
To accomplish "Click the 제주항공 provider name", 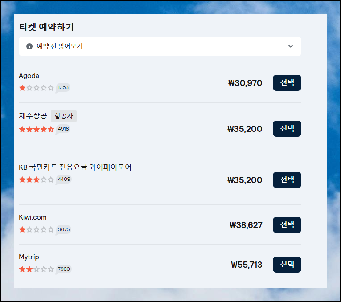I will click(x=33, y=116).
